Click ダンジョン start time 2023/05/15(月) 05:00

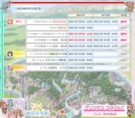pyautogui.click(x=80, y=60)
